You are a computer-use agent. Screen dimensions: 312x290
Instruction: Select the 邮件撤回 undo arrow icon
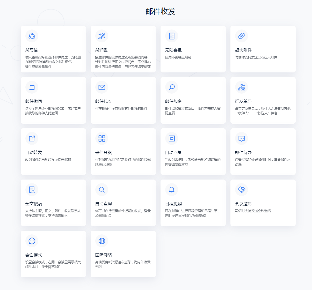coord(32,87)
